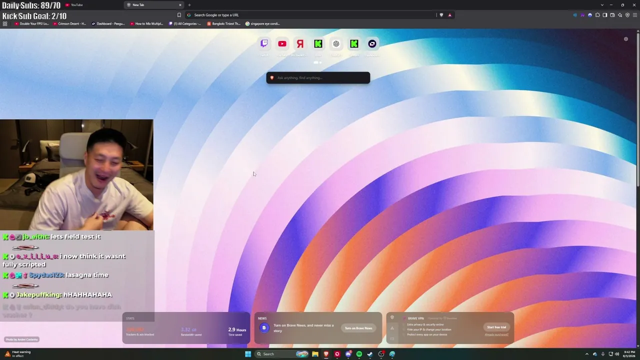640x360 pixels.
Task: Switch to the YouTube tab
Action: [x=92, y=5]
